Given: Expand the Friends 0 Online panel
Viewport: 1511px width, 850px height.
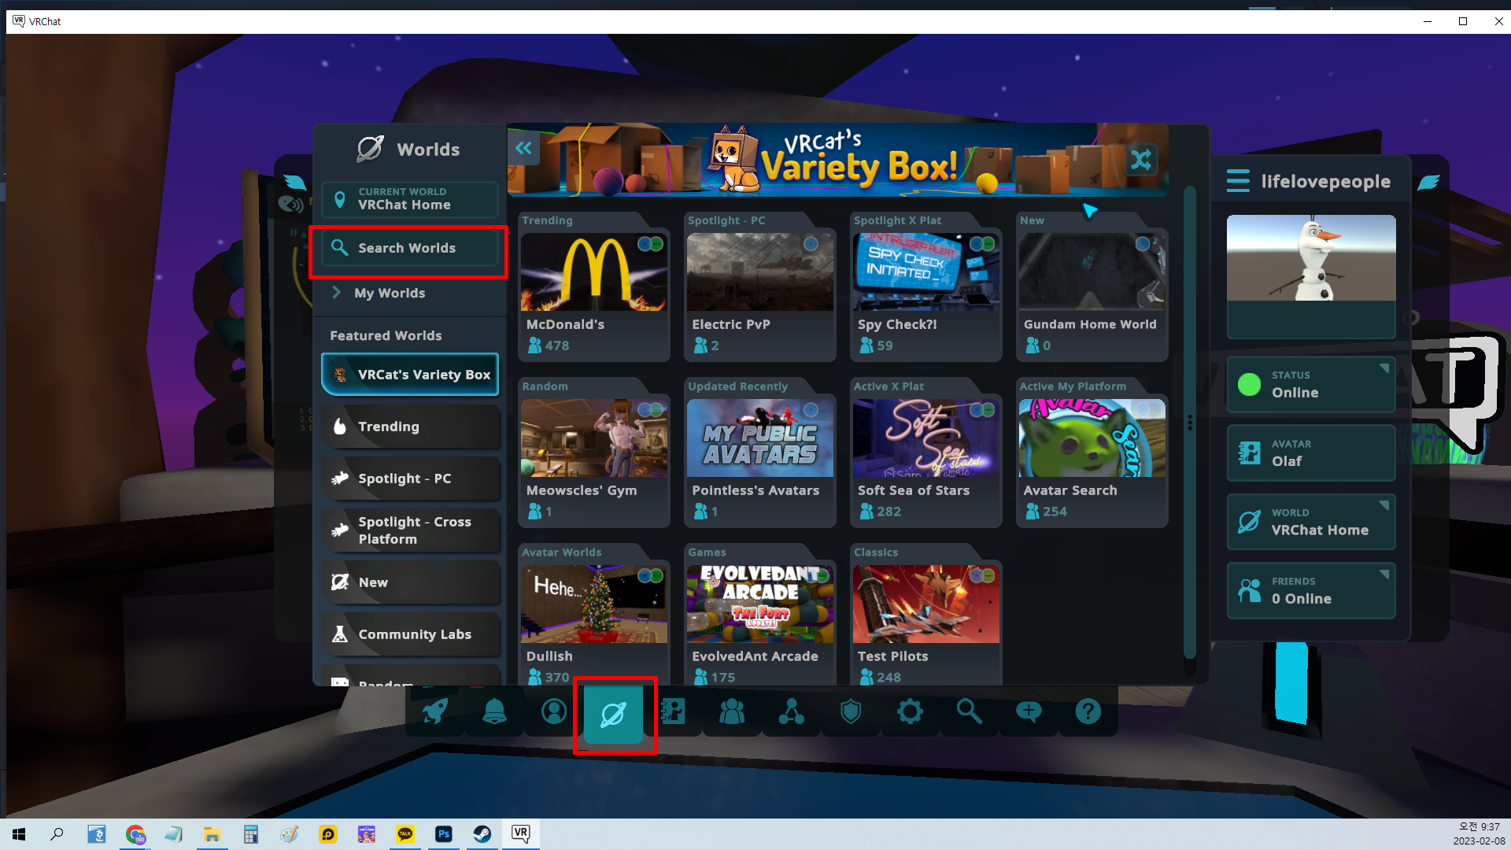Looking at the screenshot, I should (1310, 590).
